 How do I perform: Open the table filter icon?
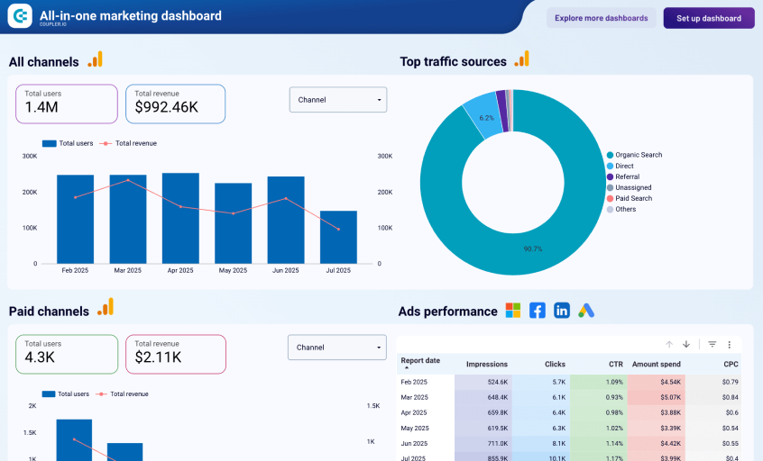point(712,344)
